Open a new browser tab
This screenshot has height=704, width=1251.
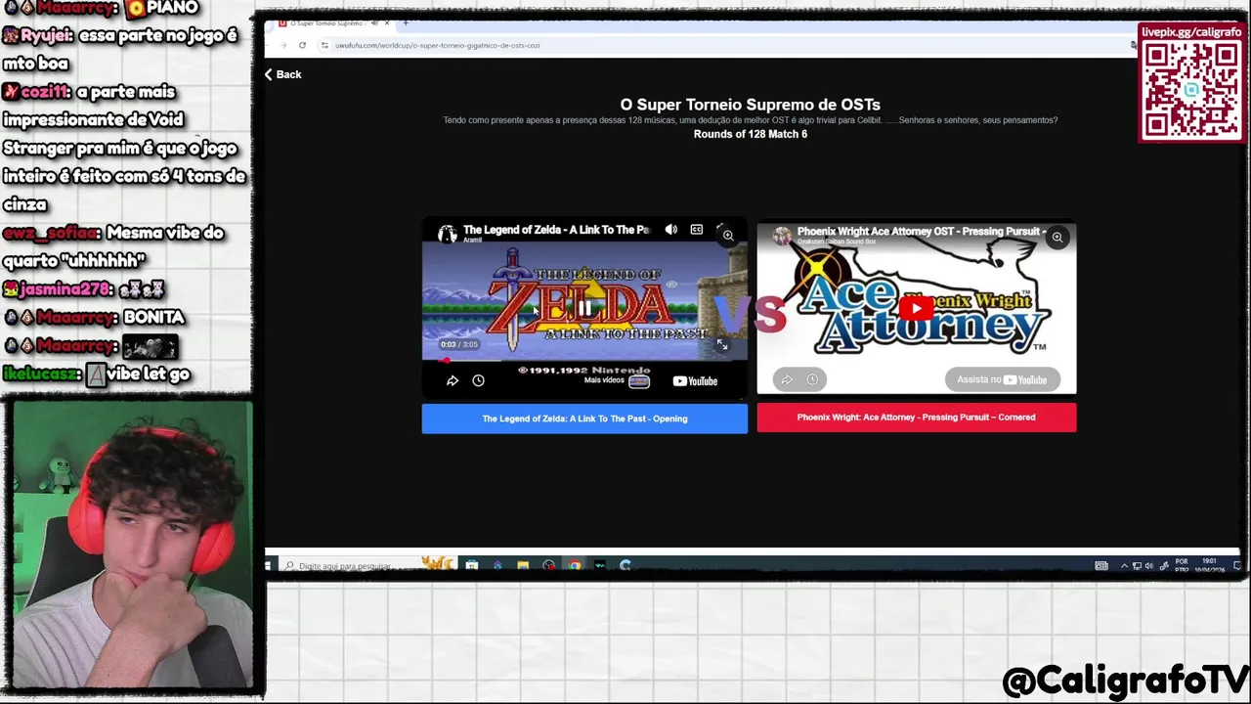click(406, 22)
